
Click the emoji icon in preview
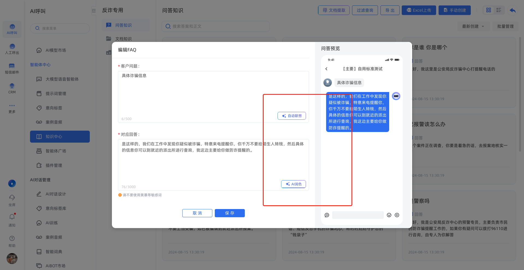[x=389, y=215]
